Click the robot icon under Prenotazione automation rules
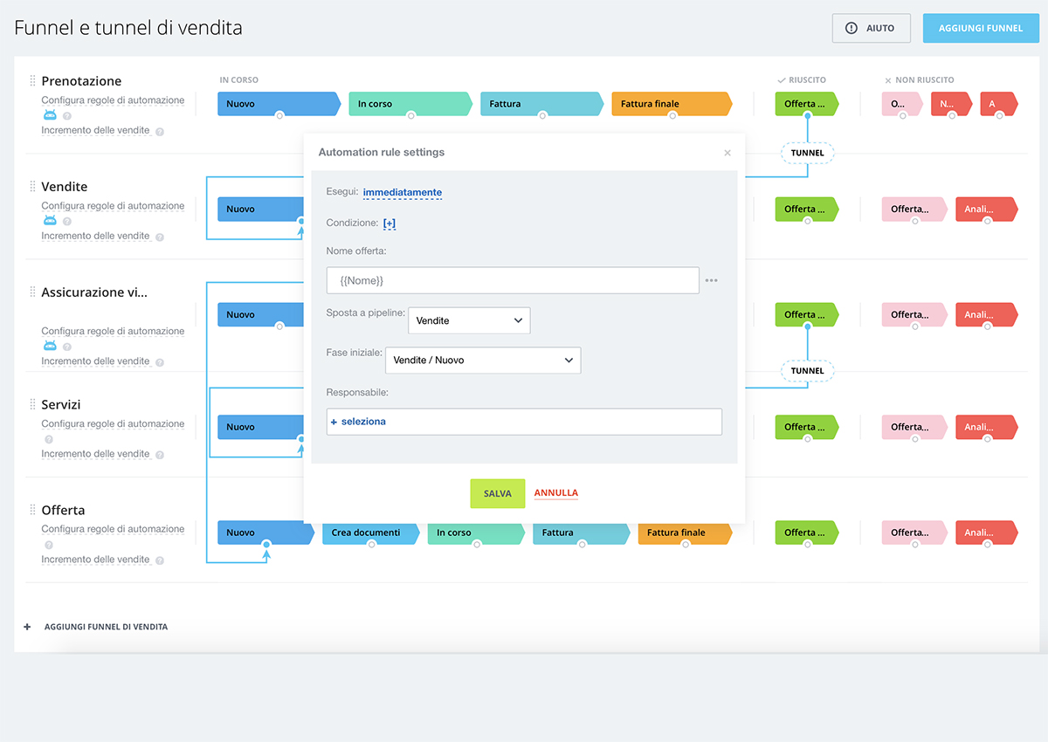 [50, 115]
